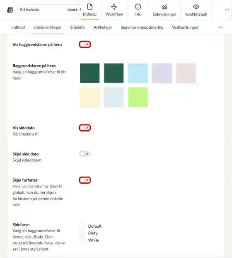The width and height of the screenshot is (232, 258).
Task: Show more tabs via the tab-row ellipsis
Action: click(x=220, y=27)
